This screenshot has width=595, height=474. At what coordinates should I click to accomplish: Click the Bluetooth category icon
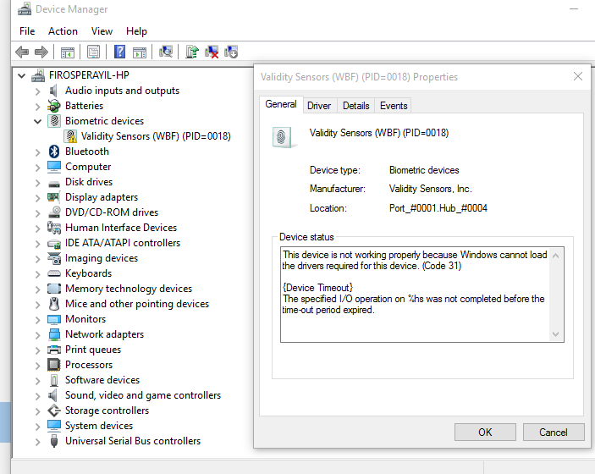(x=54, y=152)
